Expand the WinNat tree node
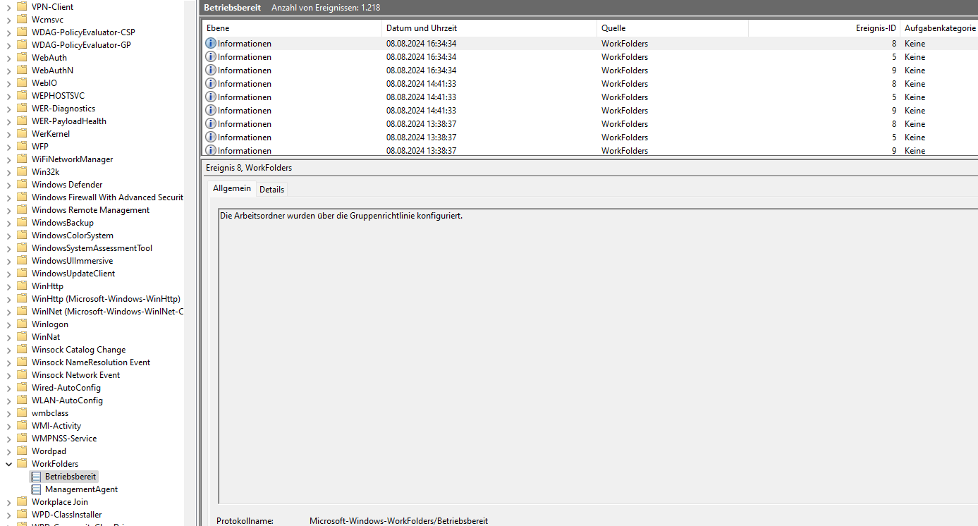The width and height of the screenshot is (978, 526). tap(8, 337)
